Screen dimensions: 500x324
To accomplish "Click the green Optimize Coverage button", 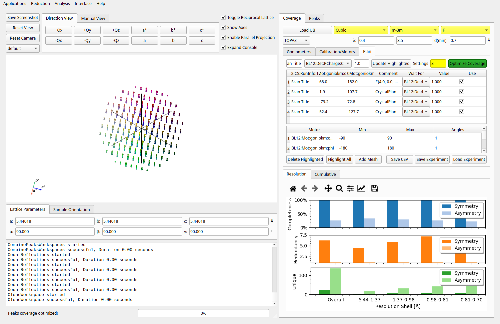I will click(x=467, y=63).
